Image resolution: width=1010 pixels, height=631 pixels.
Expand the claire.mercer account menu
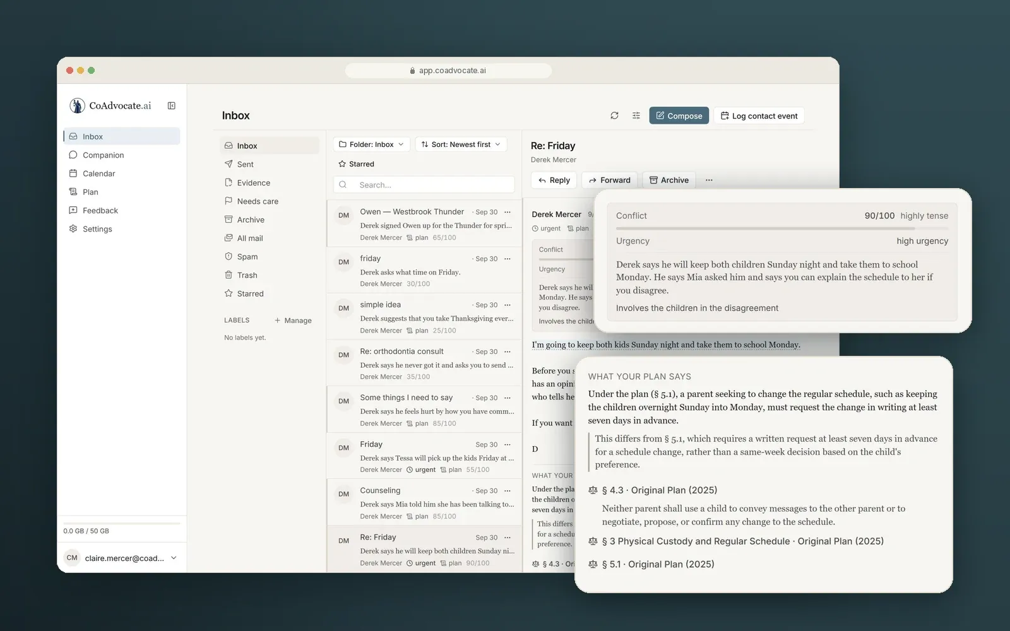point(122,558)
